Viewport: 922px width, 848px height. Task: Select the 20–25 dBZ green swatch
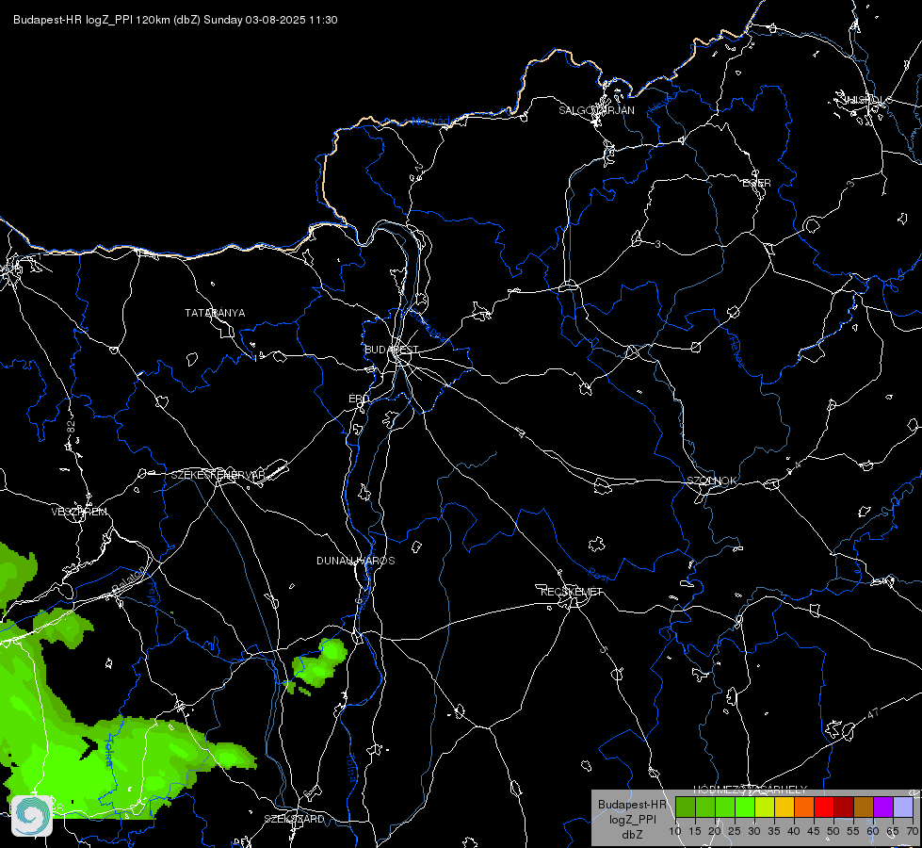(725, 807)
